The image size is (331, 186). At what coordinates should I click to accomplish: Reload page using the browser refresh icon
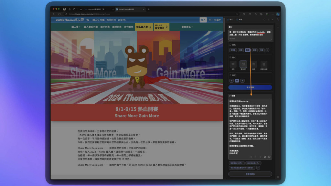59,14
